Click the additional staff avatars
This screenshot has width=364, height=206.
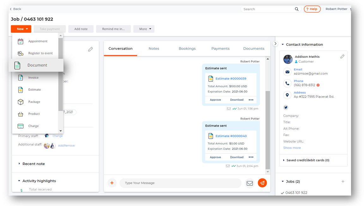click(x=49, y=146)
